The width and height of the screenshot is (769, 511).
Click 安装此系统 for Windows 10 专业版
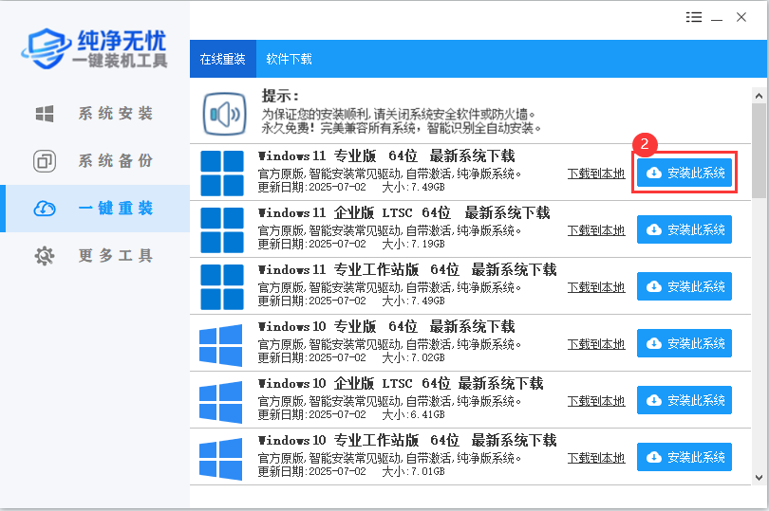[x=685, y=343]
